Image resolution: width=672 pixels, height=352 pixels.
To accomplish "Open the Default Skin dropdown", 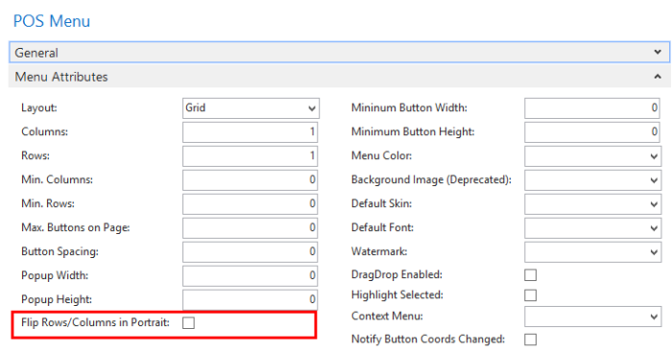I will 592,204.
